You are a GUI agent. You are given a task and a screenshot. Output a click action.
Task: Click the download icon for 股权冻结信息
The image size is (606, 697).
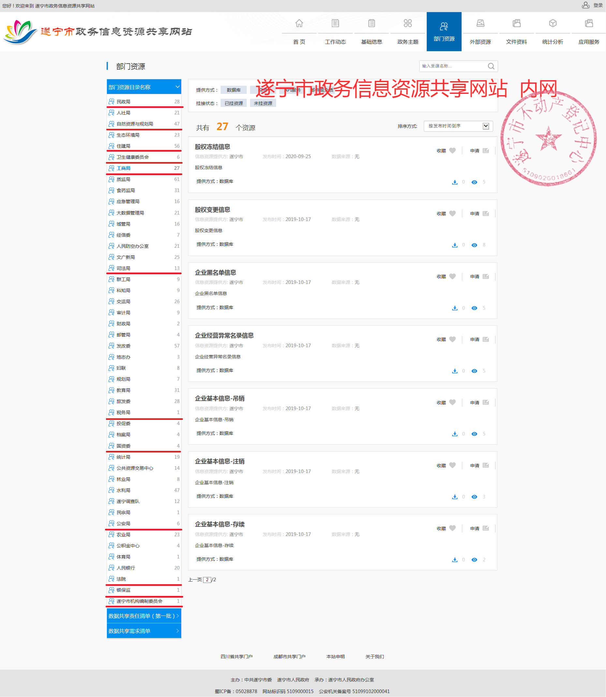[x=455, y=182]
